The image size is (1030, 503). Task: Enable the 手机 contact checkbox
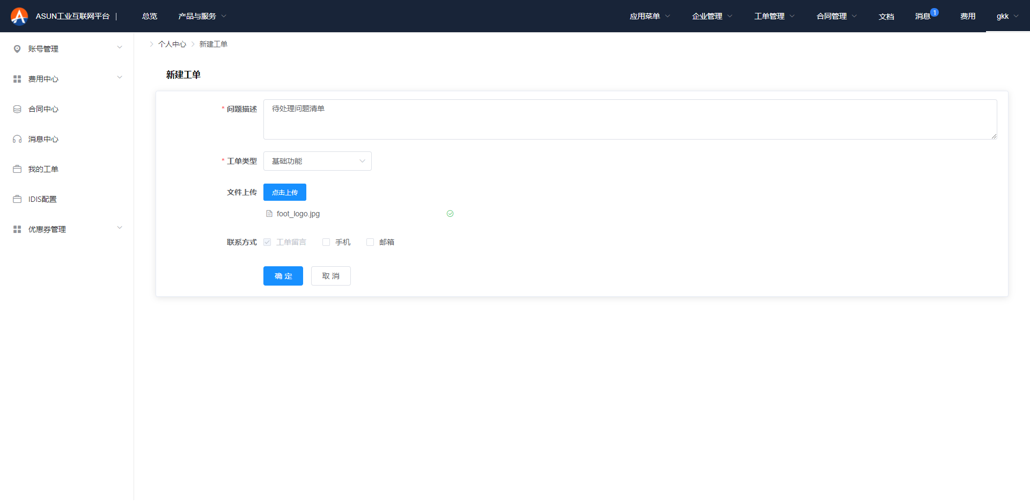coord(326,242)
